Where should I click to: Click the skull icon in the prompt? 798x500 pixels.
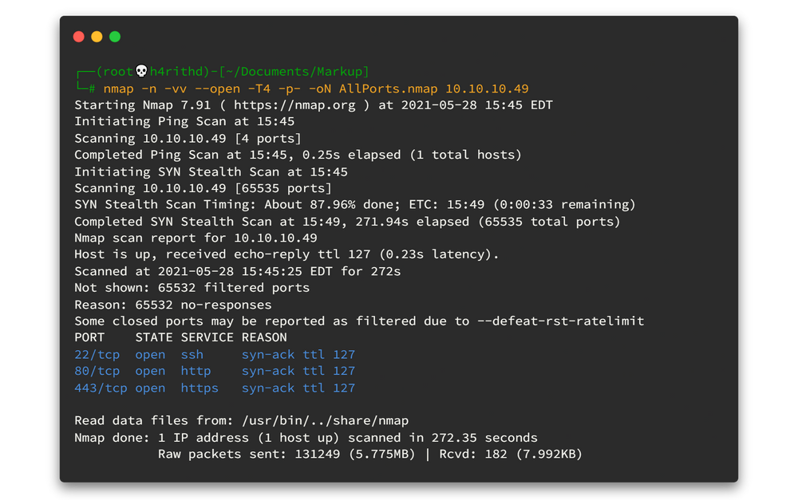[142, 72]
